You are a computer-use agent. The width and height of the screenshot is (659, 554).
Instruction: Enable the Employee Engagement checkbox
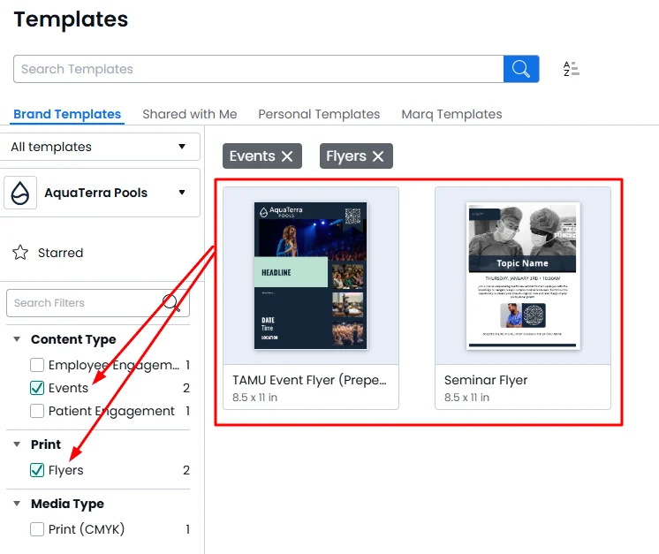click(x=37, y=365)
